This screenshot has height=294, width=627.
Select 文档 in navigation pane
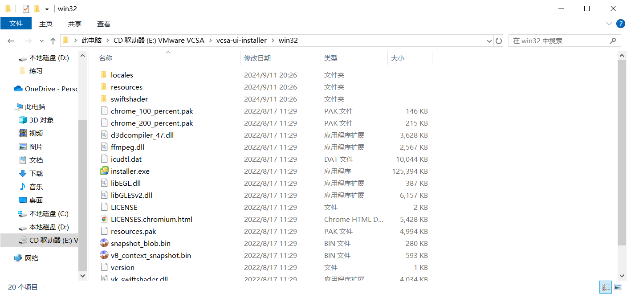coord(36,160)
